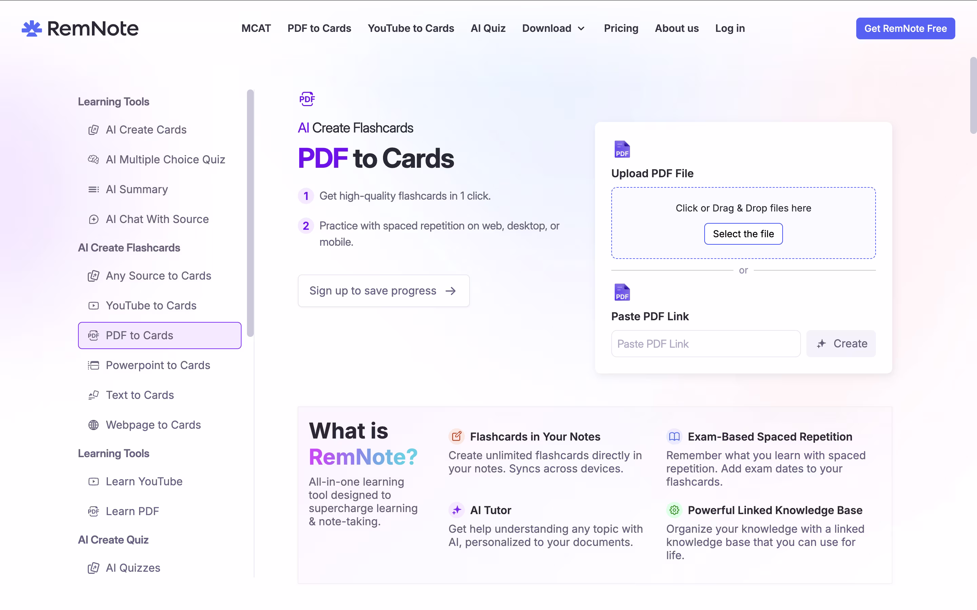The width and height of the screenshot is (977, 610).
Task: Click the PDF file icon above Upload PDF File
Action: [x=622, y=149]
